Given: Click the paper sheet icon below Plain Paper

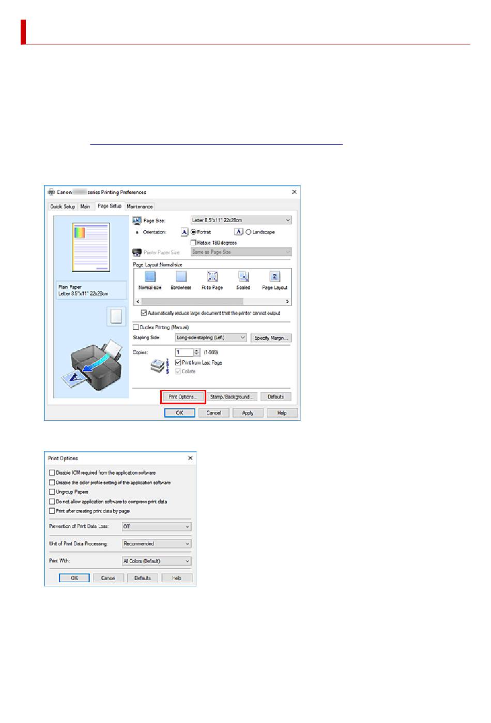Looking at the screenshot, I should [x=116, y=316].
